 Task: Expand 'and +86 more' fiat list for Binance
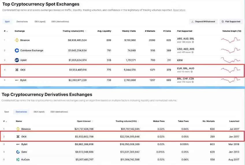184,42
